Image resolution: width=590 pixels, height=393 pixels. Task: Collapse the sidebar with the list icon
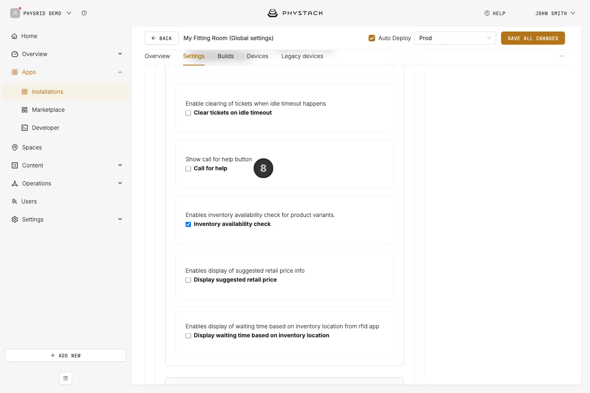click(66, 378)
